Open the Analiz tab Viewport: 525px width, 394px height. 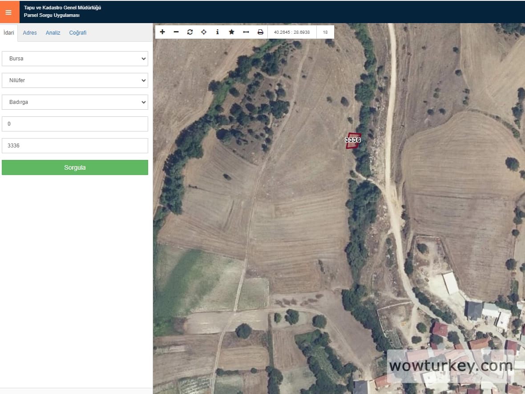click(53, 33)
